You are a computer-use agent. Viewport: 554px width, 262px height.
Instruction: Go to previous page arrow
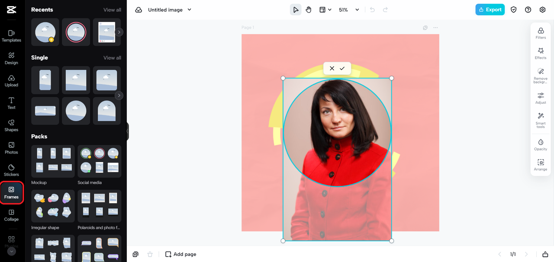tap(500, 254)
